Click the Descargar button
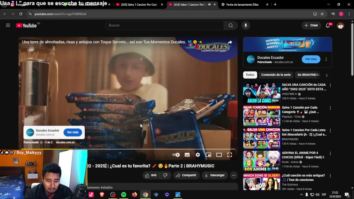The image size is (354, 199). pos(215,175)
